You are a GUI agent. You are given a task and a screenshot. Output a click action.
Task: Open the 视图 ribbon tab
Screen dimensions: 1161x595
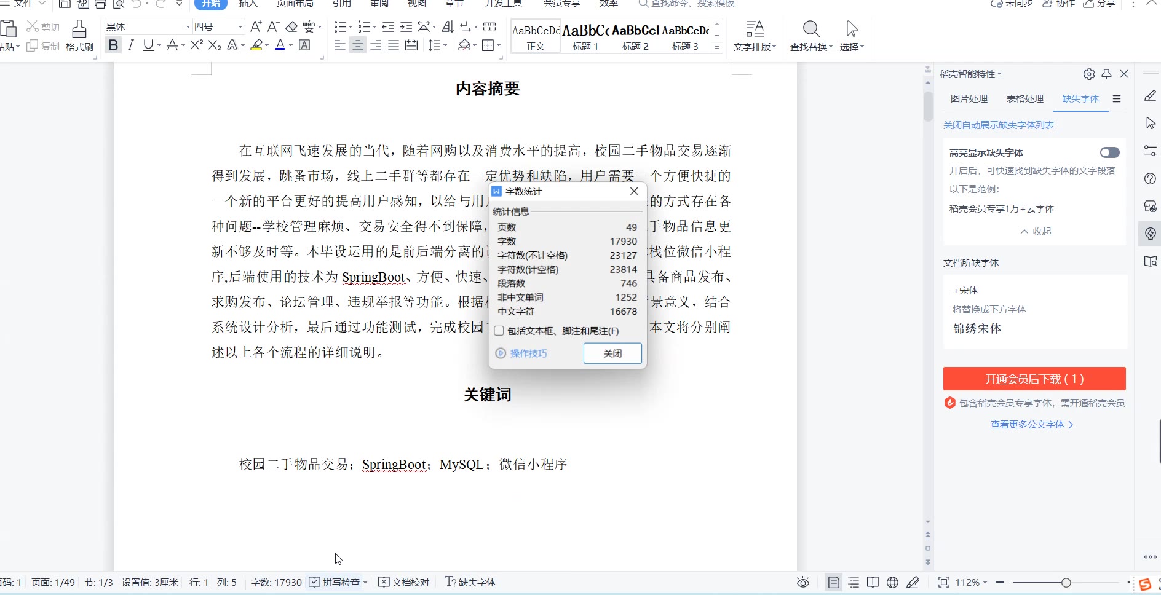click(x=417, y=4)
